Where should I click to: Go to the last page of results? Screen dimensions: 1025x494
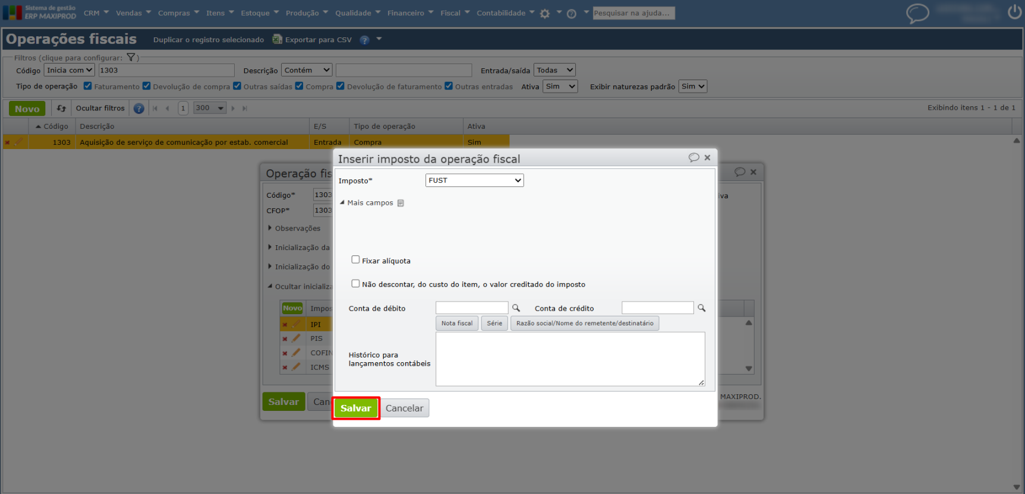coord(245,108)
